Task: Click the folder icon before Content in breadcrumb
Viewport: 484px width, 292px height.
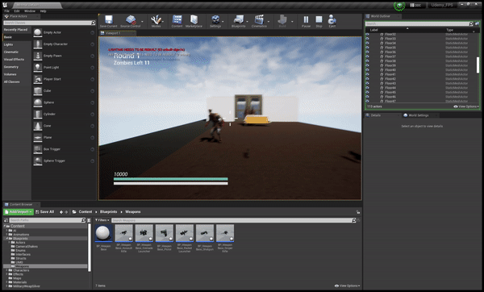Action: (74, 212)
